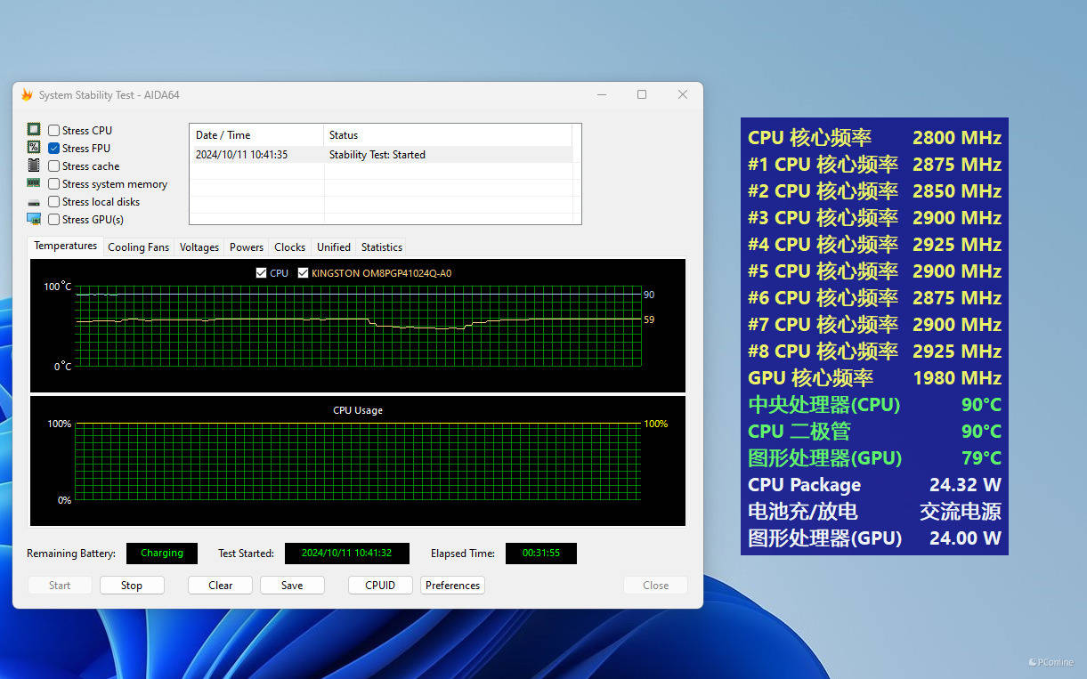The height and width of the screenshot is (679, 1087).
Task: Click the RAM module icon beside Stress system memory
Action: [34, 183]
